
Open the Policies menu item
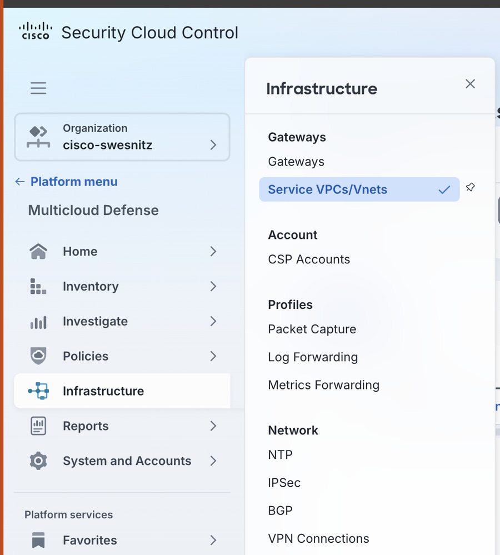click(x=122, y=356)
